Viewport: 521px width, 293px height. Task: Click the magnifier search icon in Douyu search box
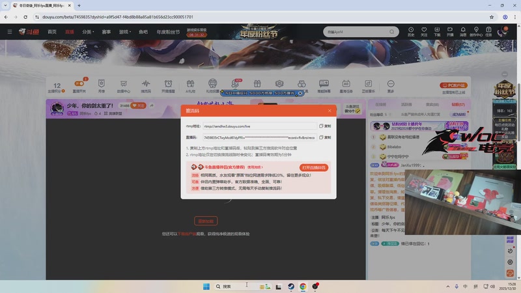[392, 32]
